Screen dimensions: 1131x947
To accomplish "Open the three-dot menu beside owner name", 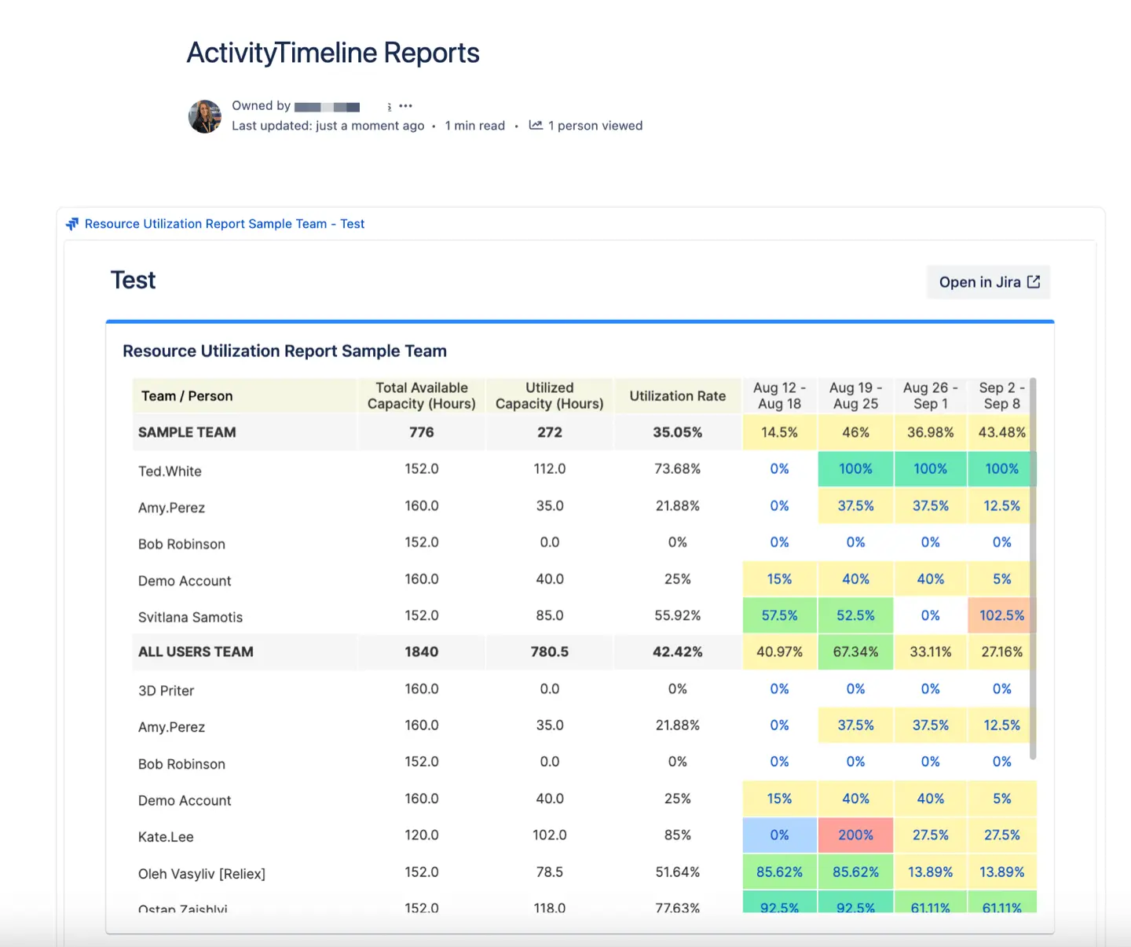I will coord(405,106).
